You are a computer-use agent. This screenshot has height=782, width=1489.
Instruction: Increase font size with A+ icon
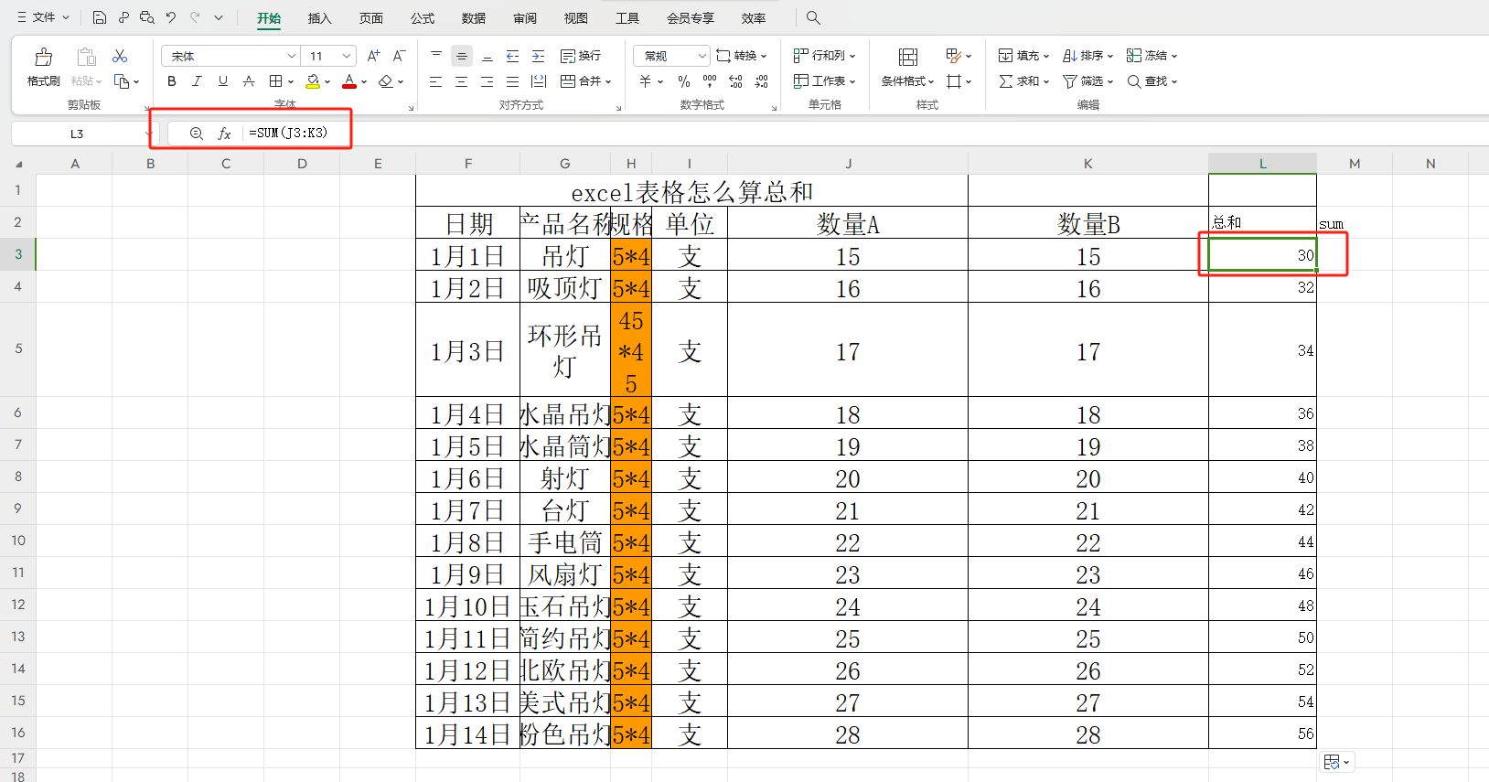[373, 56]
